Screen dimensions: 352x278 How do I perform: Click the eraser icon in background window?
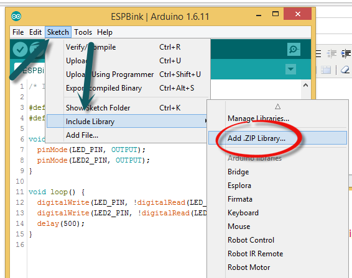(x=345, y=69)
